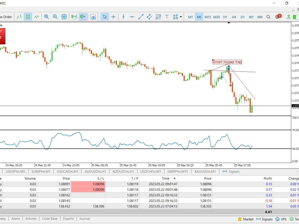Open the NZDUSDm,H1 chart tab
This screenshot has width=299, height=224.
[x=123, y=171]
